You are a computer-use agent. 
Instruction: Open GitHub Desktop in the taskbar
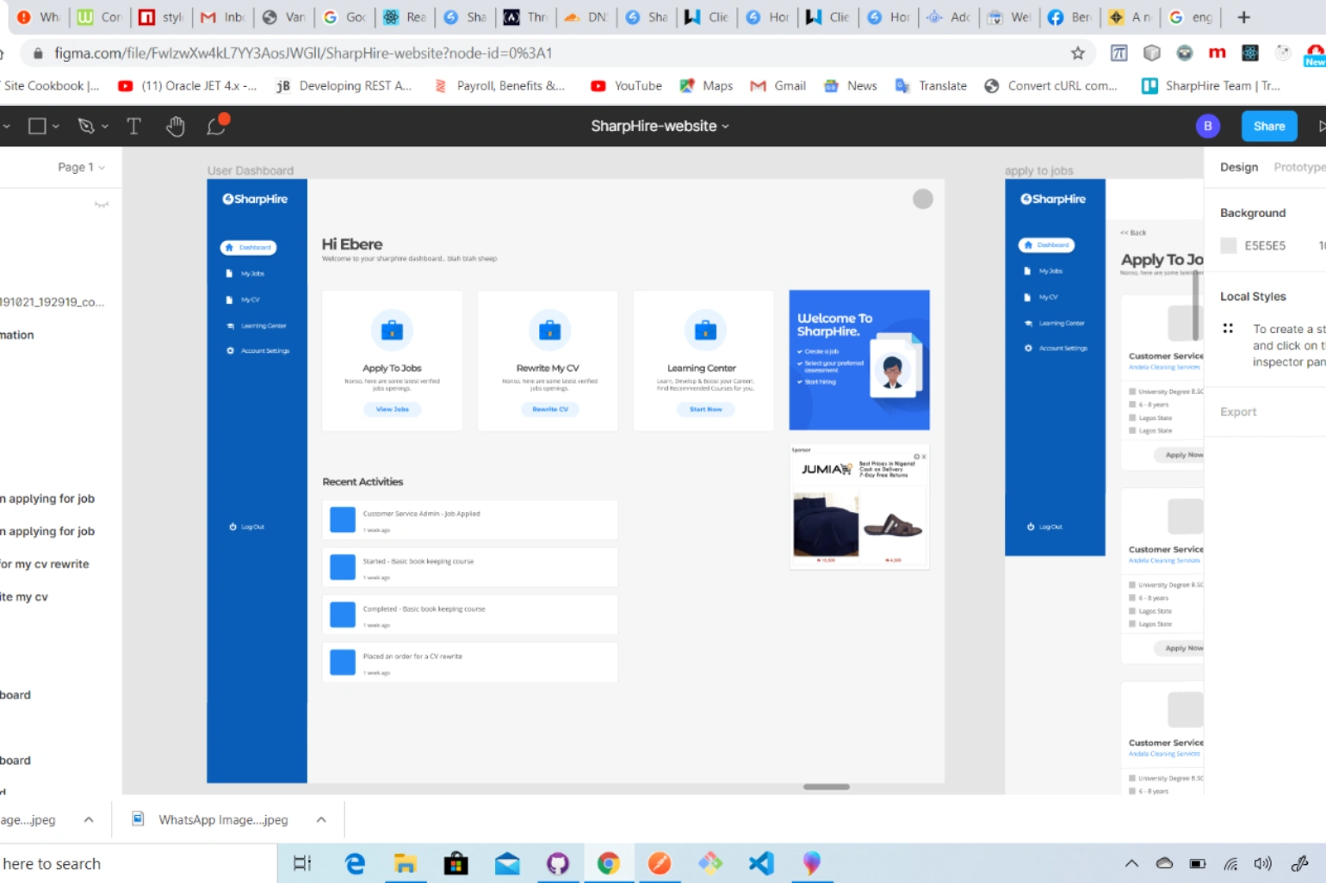click(558, 862)
